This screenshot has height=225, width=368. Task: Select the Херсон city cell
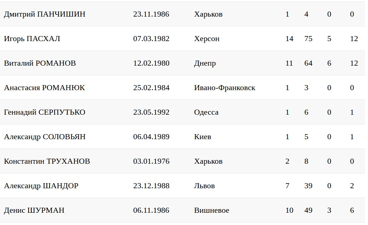click(x=207, y=39)
